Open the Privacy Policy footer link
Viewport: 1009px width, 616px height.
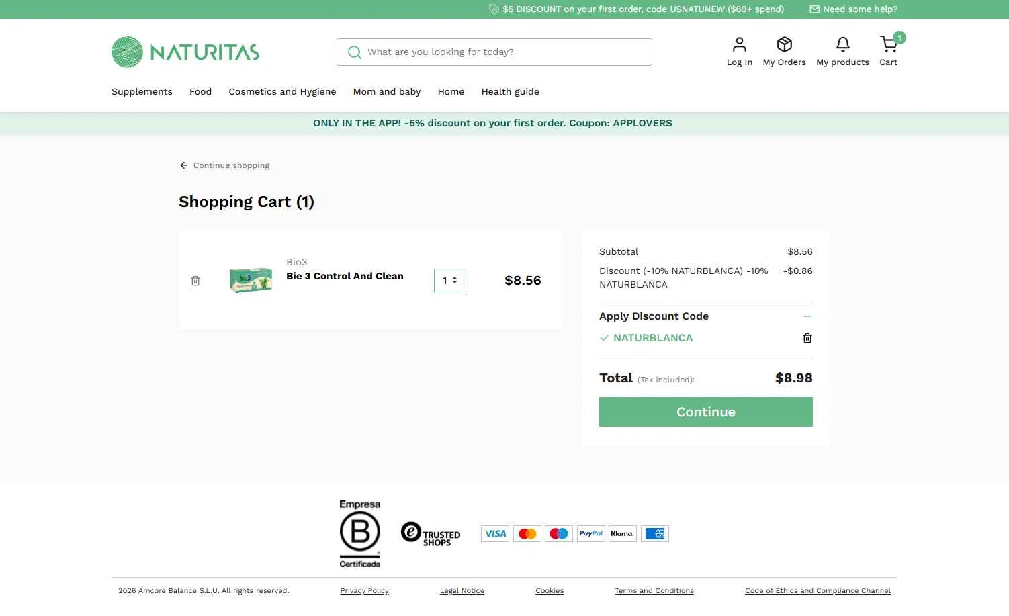point(365,591)
